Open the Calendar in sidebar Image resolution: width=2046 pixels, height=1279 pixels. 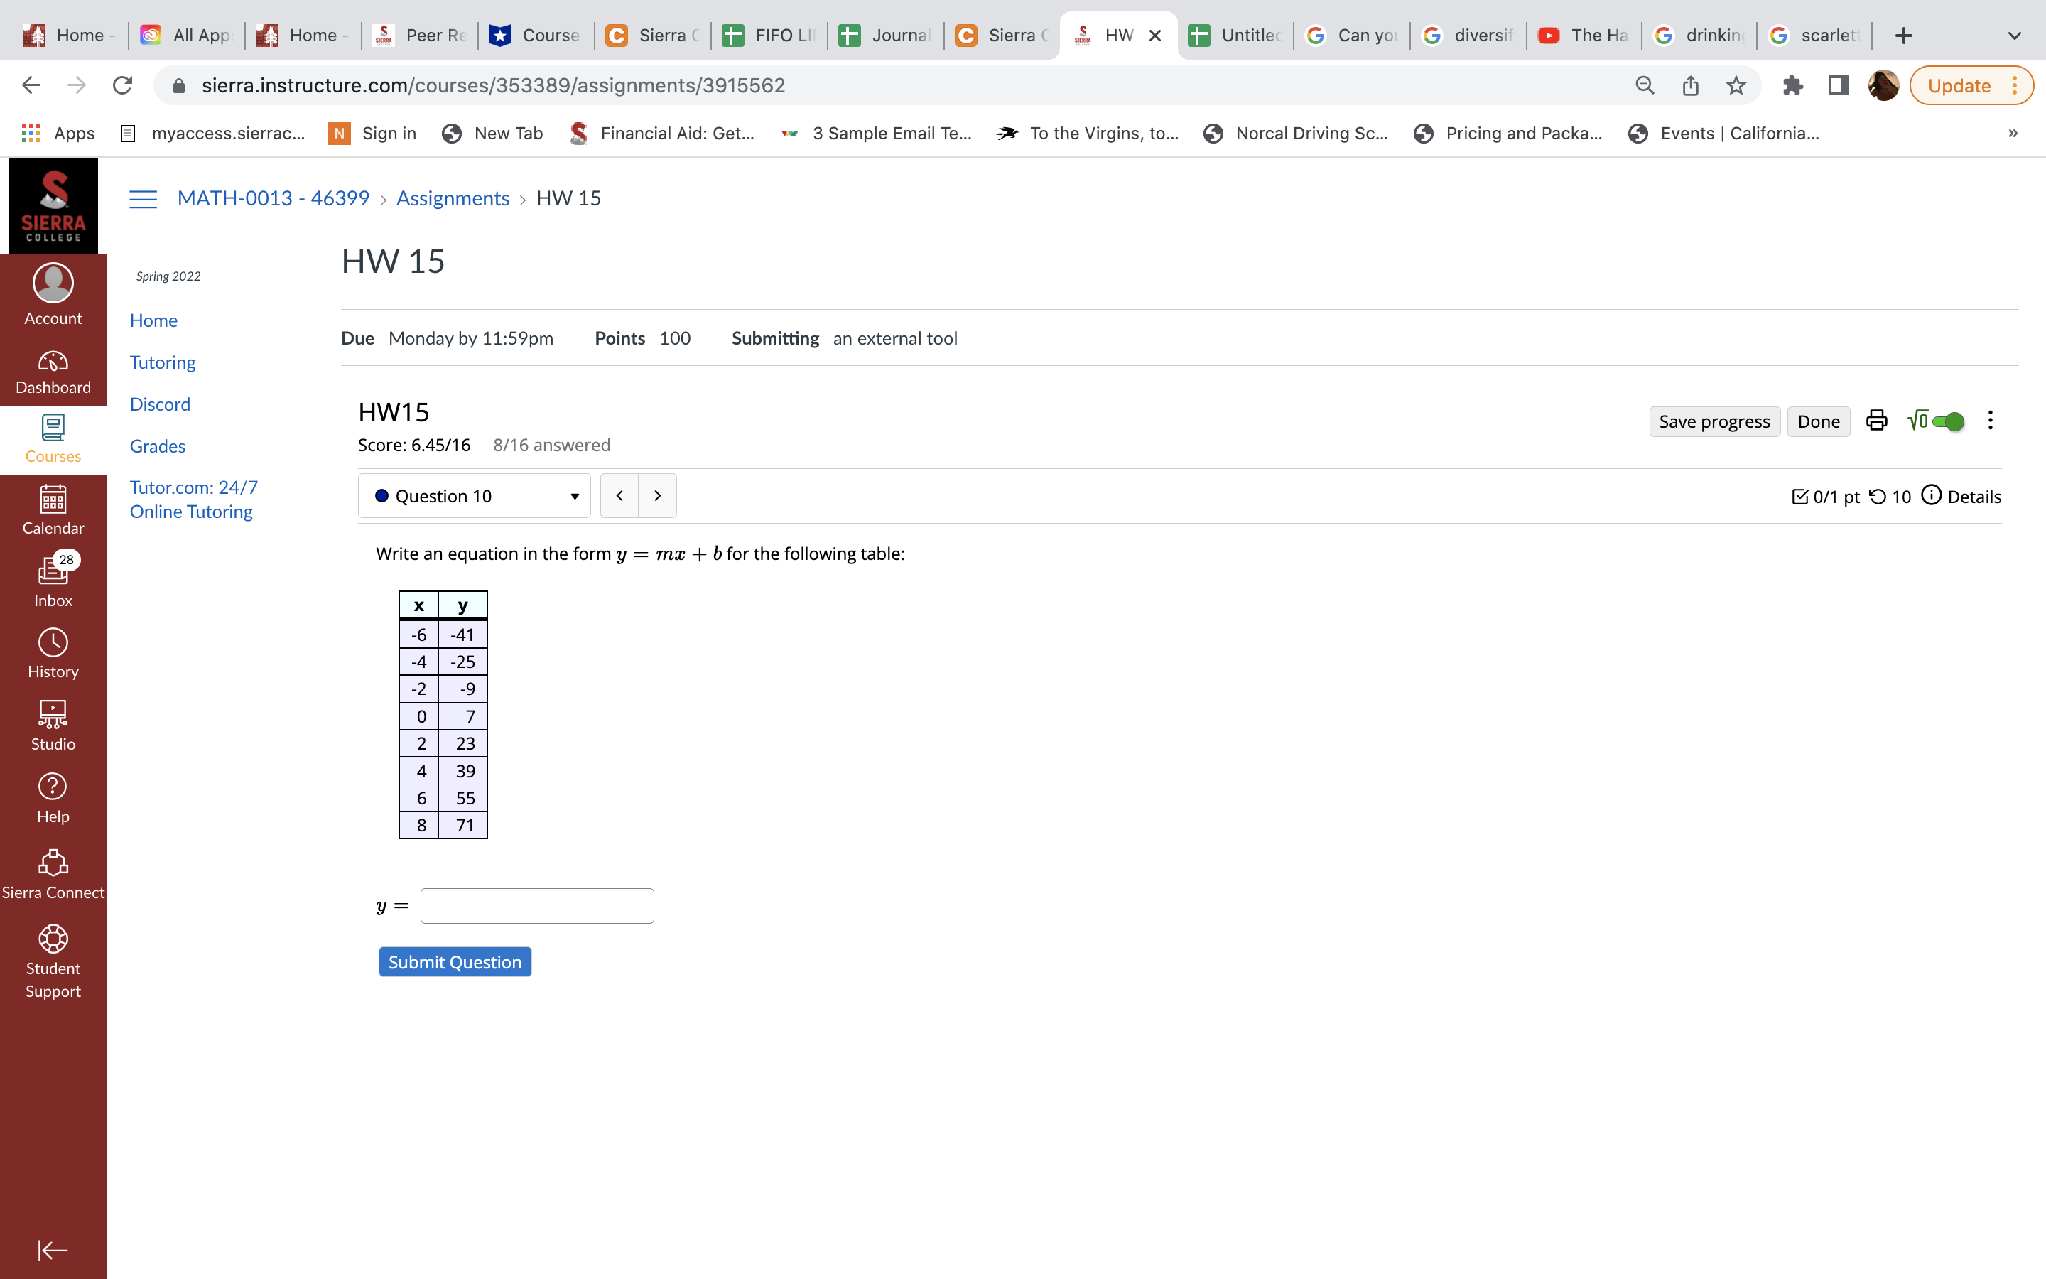[53, 509]
